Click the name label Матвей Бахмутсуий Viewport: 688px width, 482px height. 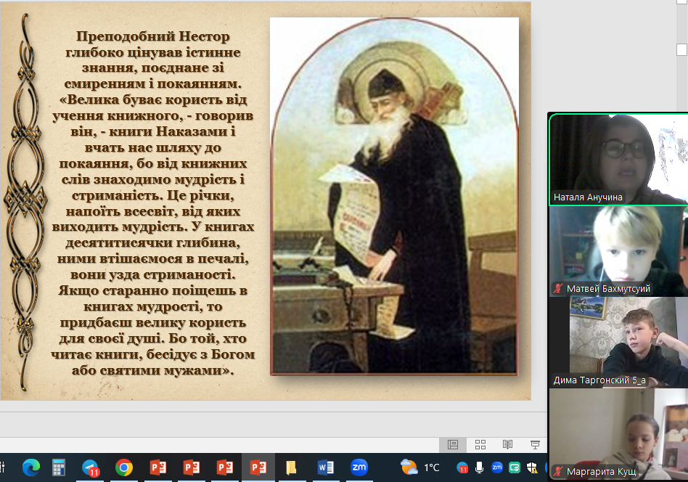609,289
